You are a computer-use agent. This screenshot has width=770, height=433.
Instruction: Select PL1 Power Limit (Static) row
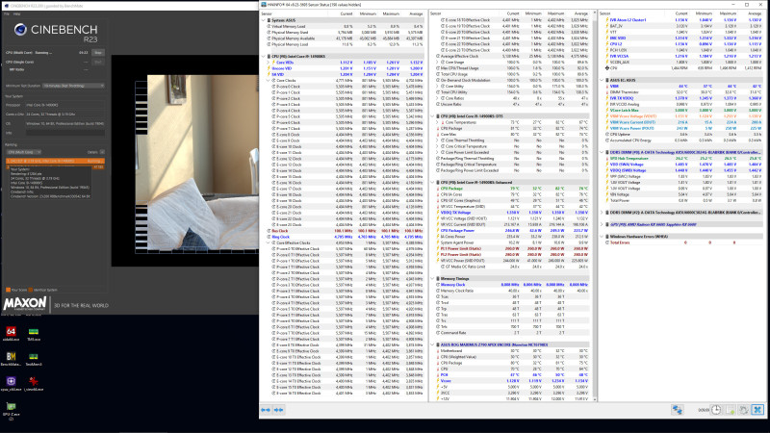click(511, 249)
